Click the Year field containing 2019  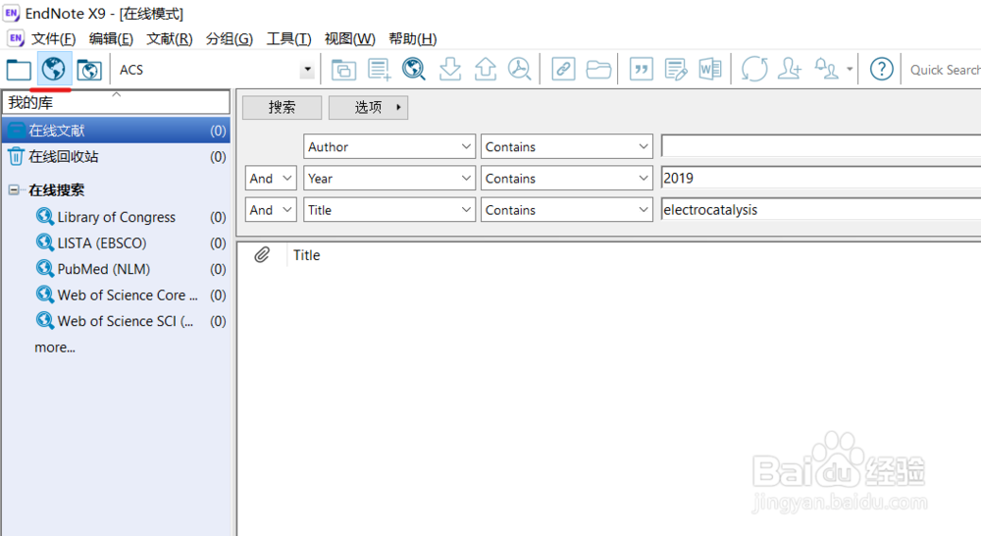coord(821,178)
